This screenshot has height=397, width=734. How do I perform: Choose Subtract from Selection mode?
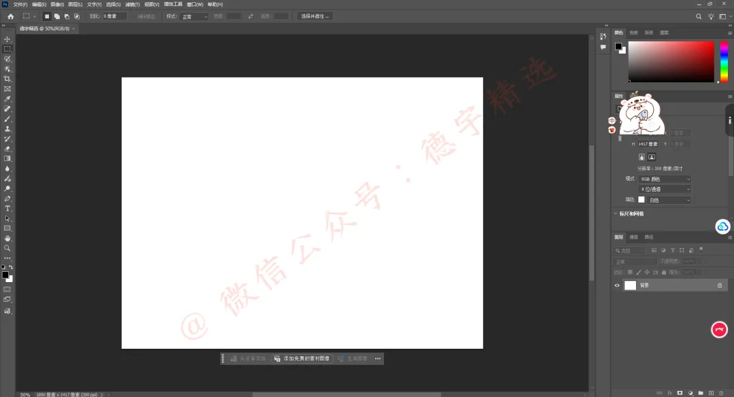tap(67, 16)
